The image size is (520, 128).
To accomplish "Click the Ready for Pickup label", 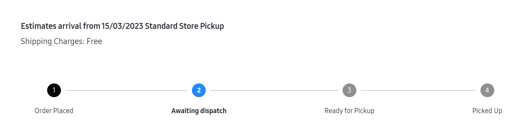I will (x=349, y=111).
